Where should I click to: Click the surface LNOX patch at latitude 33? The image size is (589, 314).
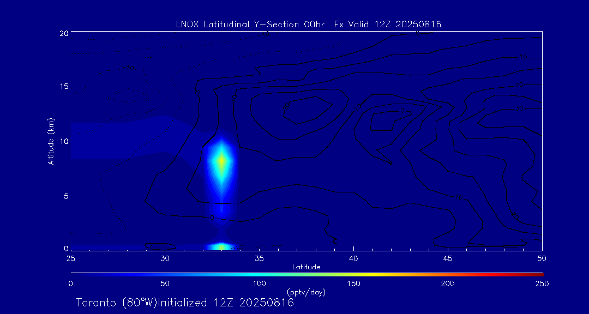tap(221, 247)
